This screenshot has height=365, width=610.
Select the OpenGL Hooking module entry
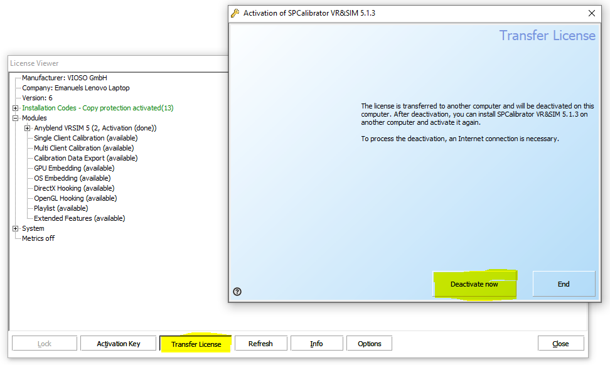[x=75, y=198]
